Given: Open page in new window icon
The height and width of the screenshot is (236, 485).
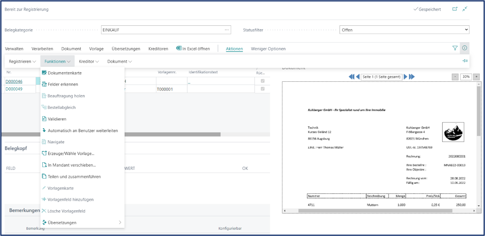Looking at the screenshot, I should pos(455,9).
